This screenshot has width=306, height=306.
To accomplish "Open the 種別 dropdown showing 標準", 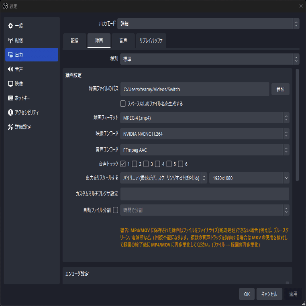I will tap(210, 59).
